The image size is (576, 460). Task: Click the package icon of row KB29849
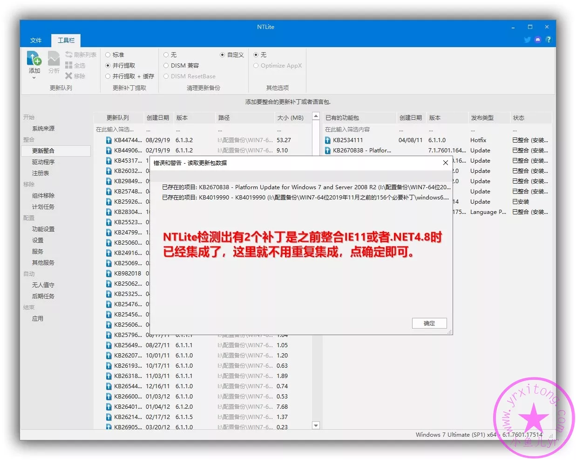pos(108,181)
